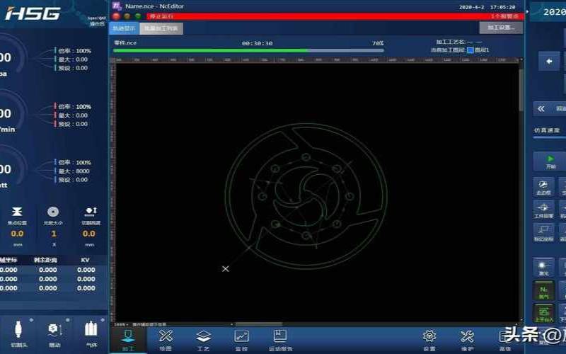Open the settings gear tab

tap(429, 341)
